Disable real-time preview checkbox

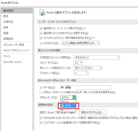pos(41,38)
